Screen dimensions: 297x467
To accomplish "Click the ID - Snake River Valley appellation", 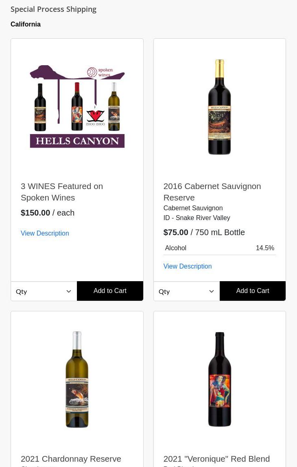I will [x=197, y=218].
